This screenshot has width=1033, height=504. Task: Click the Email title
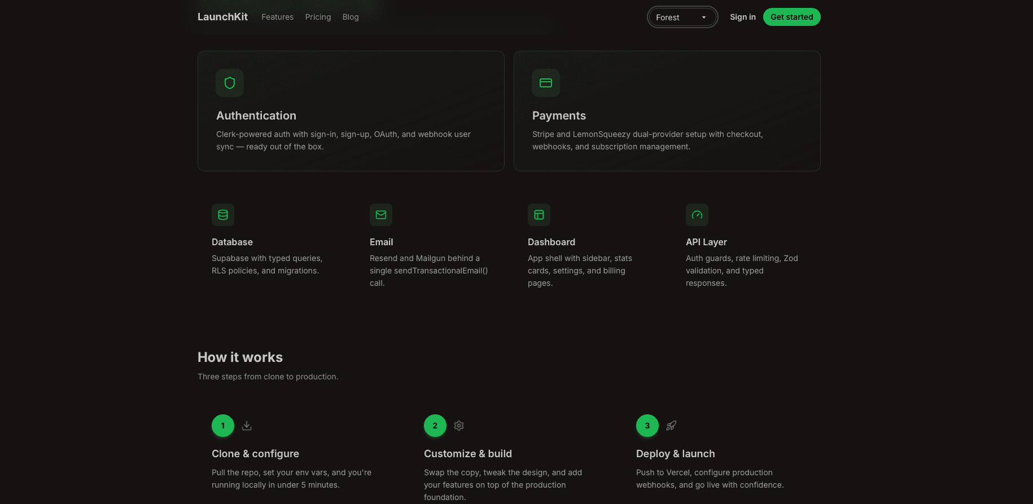(382, 242)
